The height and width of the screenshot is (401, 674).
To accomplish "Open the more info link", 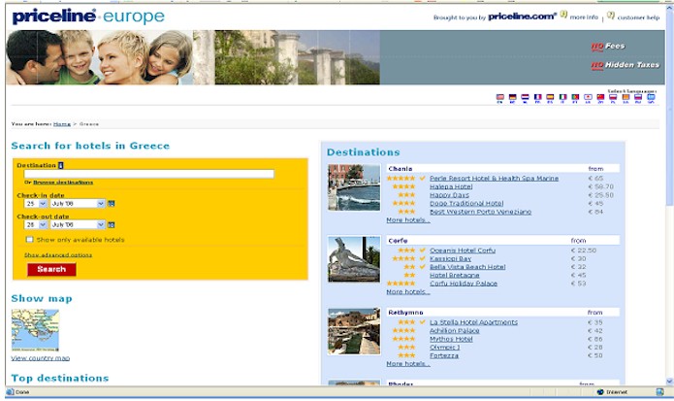I will (x=584, y=17).
